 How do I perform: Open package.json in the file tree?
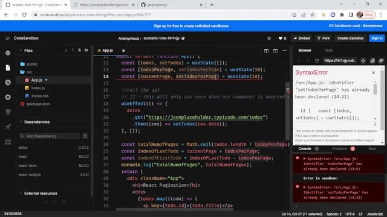[x=38, y=104]
